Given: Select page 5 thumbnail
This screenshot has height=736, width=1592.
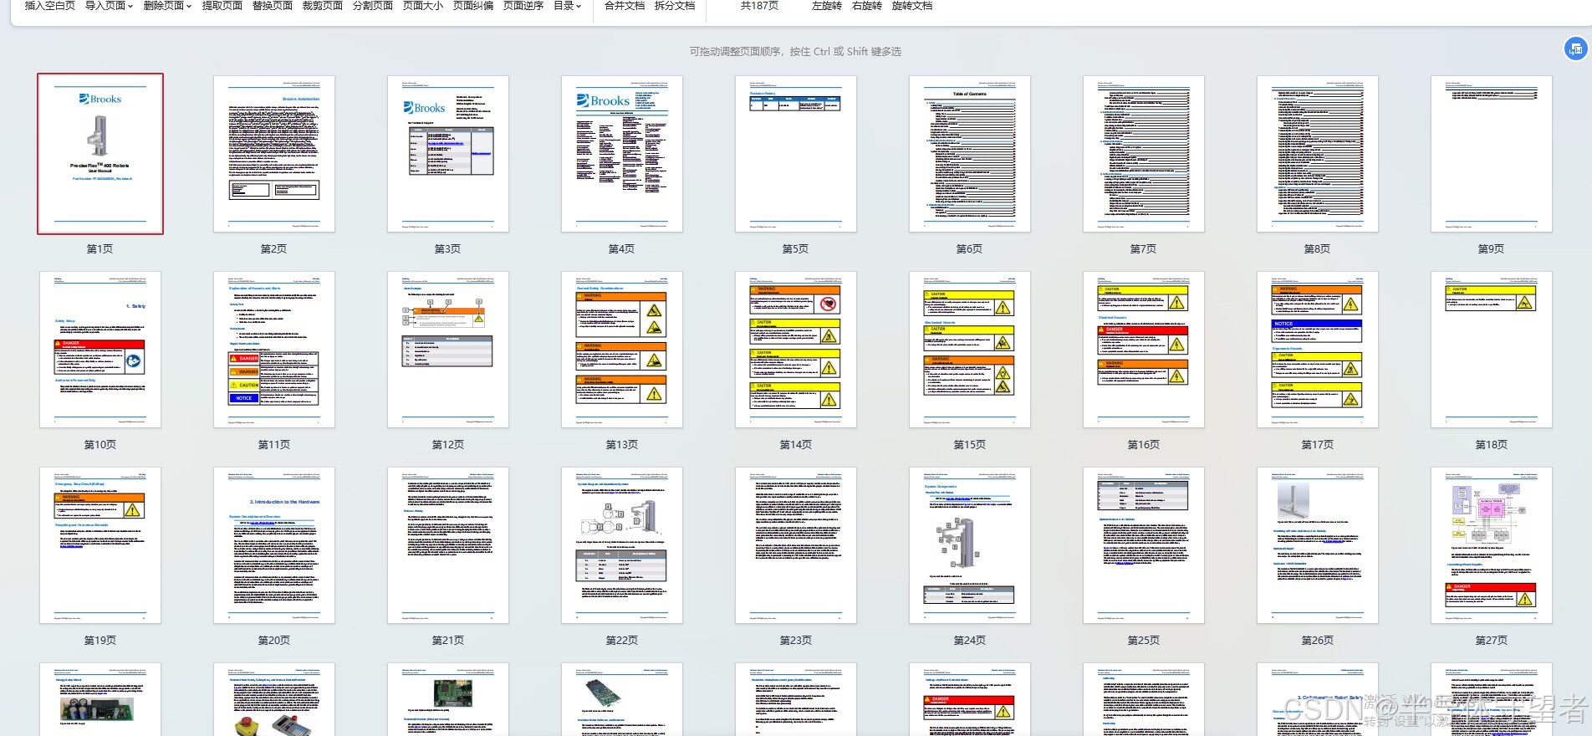Looking at the screenshot, I should click(796, 154).
